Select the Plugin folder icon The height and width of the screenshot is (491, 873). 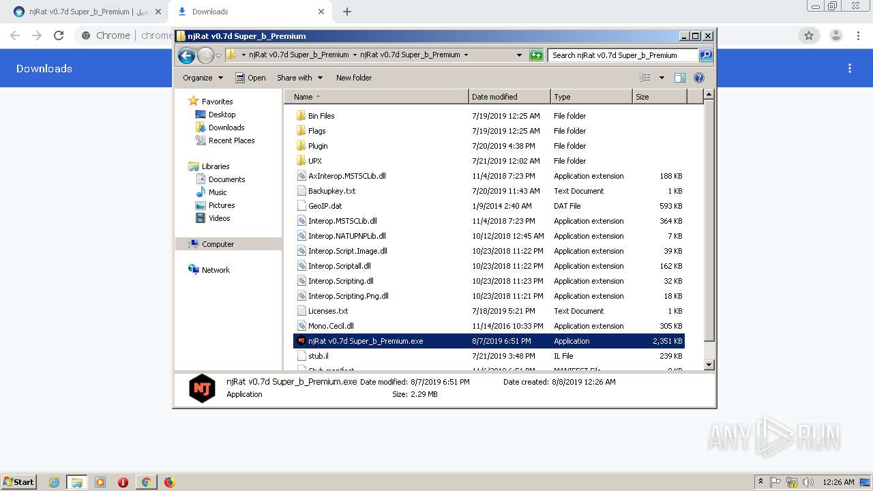pos(301,146)
